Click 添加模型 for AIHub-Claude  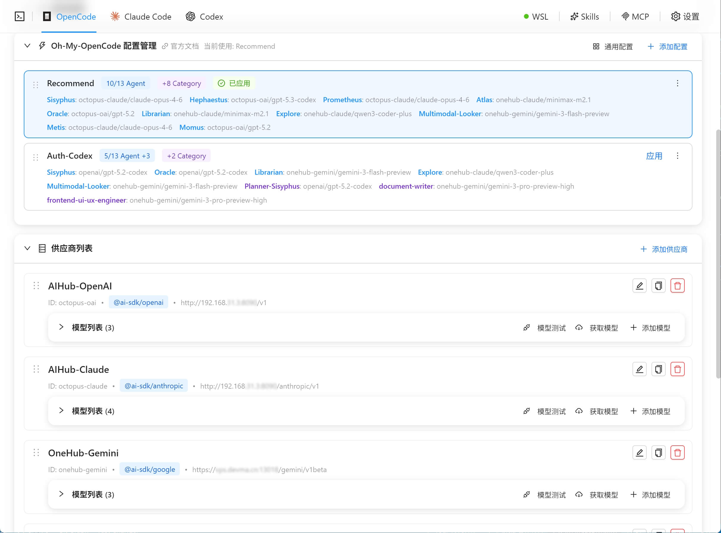[x=650, y=411]
